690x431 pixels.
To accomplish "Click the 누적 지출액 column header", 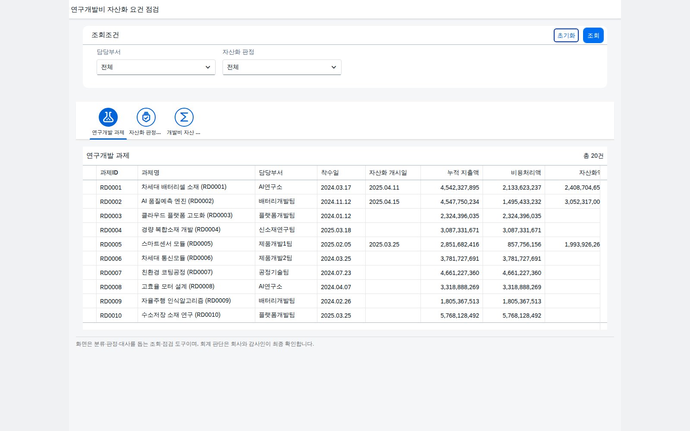I will pos(452,172).
